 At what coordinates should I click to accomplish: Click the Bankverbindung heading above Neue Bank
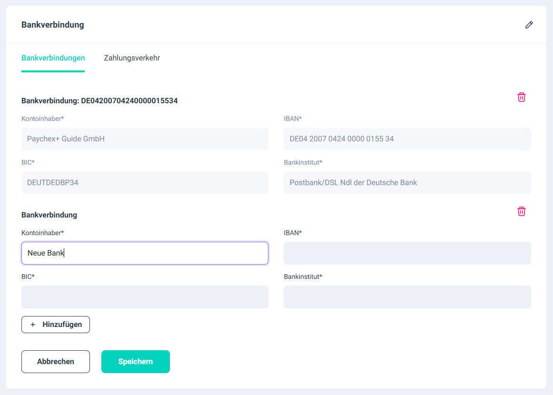49,215
